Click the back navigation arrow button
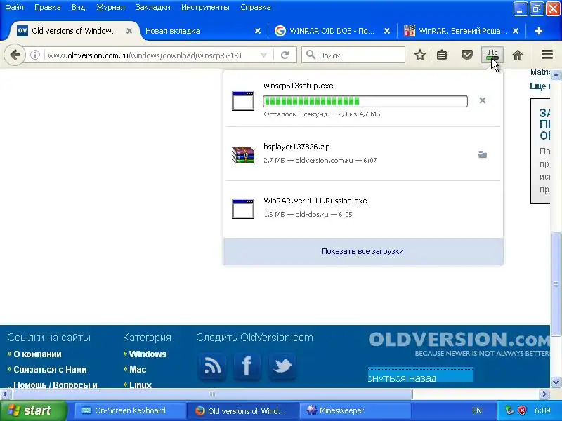Screen dimensions: 562x421 point(15,55)
